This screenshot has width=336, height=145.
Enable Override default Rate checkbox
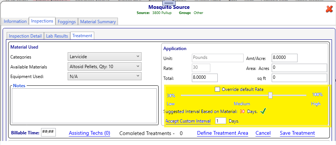coord(217,89)
